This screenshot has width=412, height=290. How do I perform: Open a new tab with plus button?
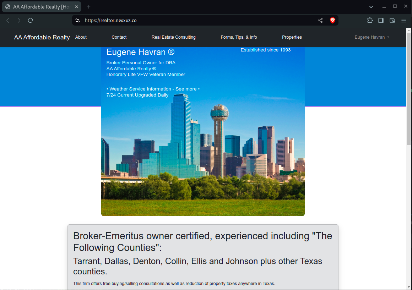88,7
